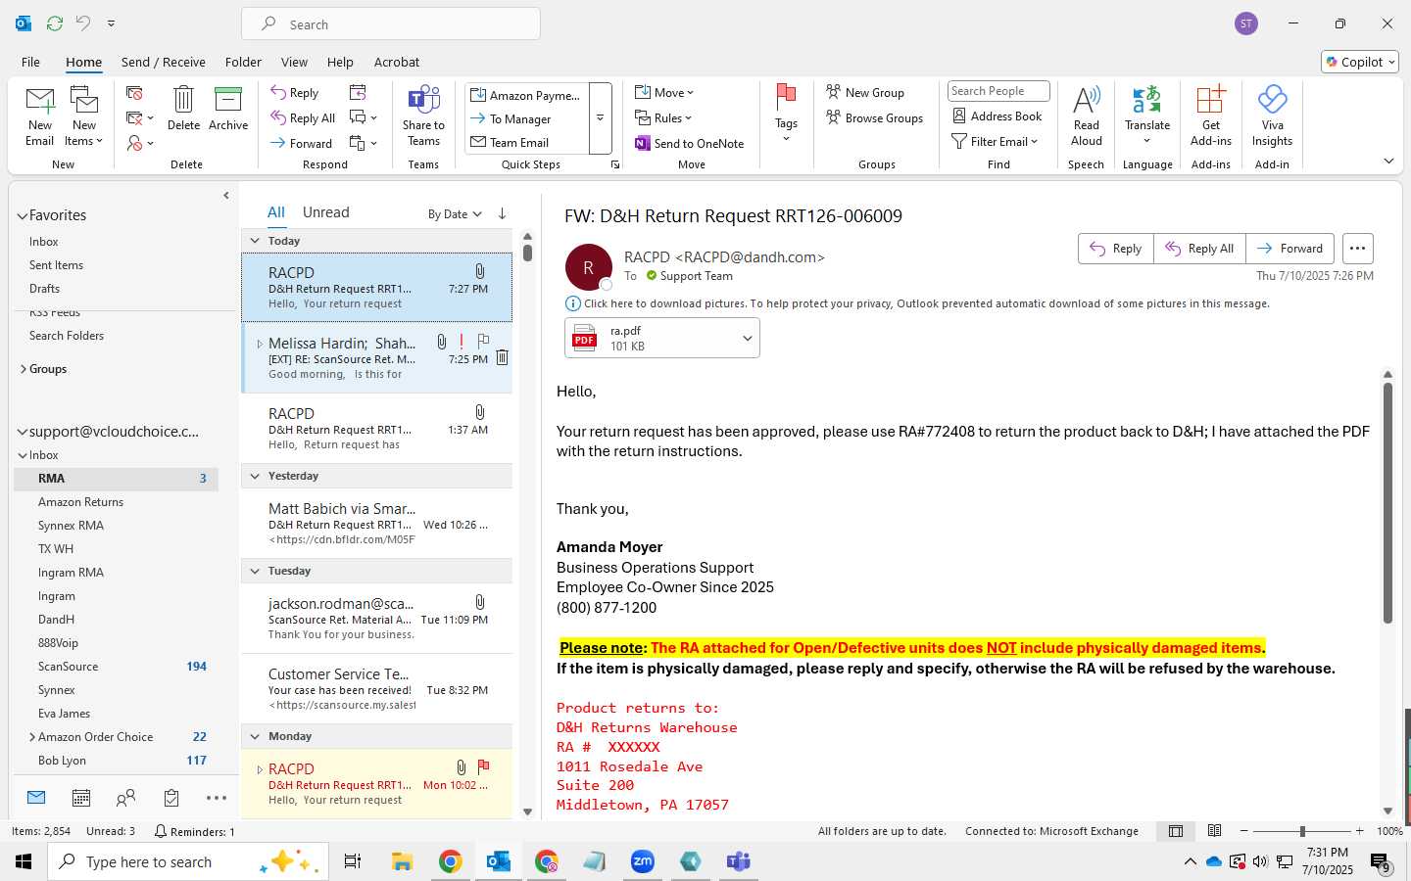The height and width of the screenshot is (881, 1411).
Task: Click Get Add-ins
Action: tap(1211, 116)
